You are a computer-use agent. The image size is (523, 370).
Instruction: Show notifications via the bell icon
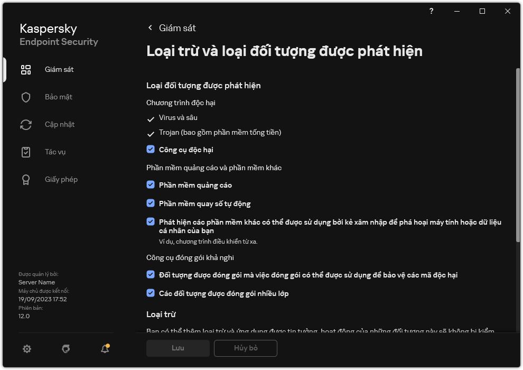tap(105, 349)
